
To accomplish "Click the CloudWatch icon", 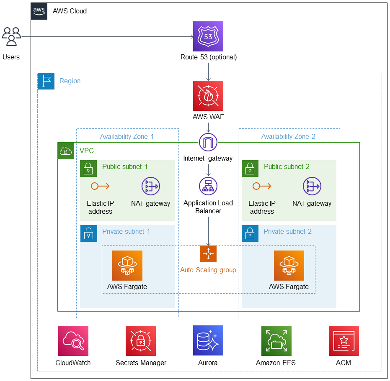I will tap(73, 341).
